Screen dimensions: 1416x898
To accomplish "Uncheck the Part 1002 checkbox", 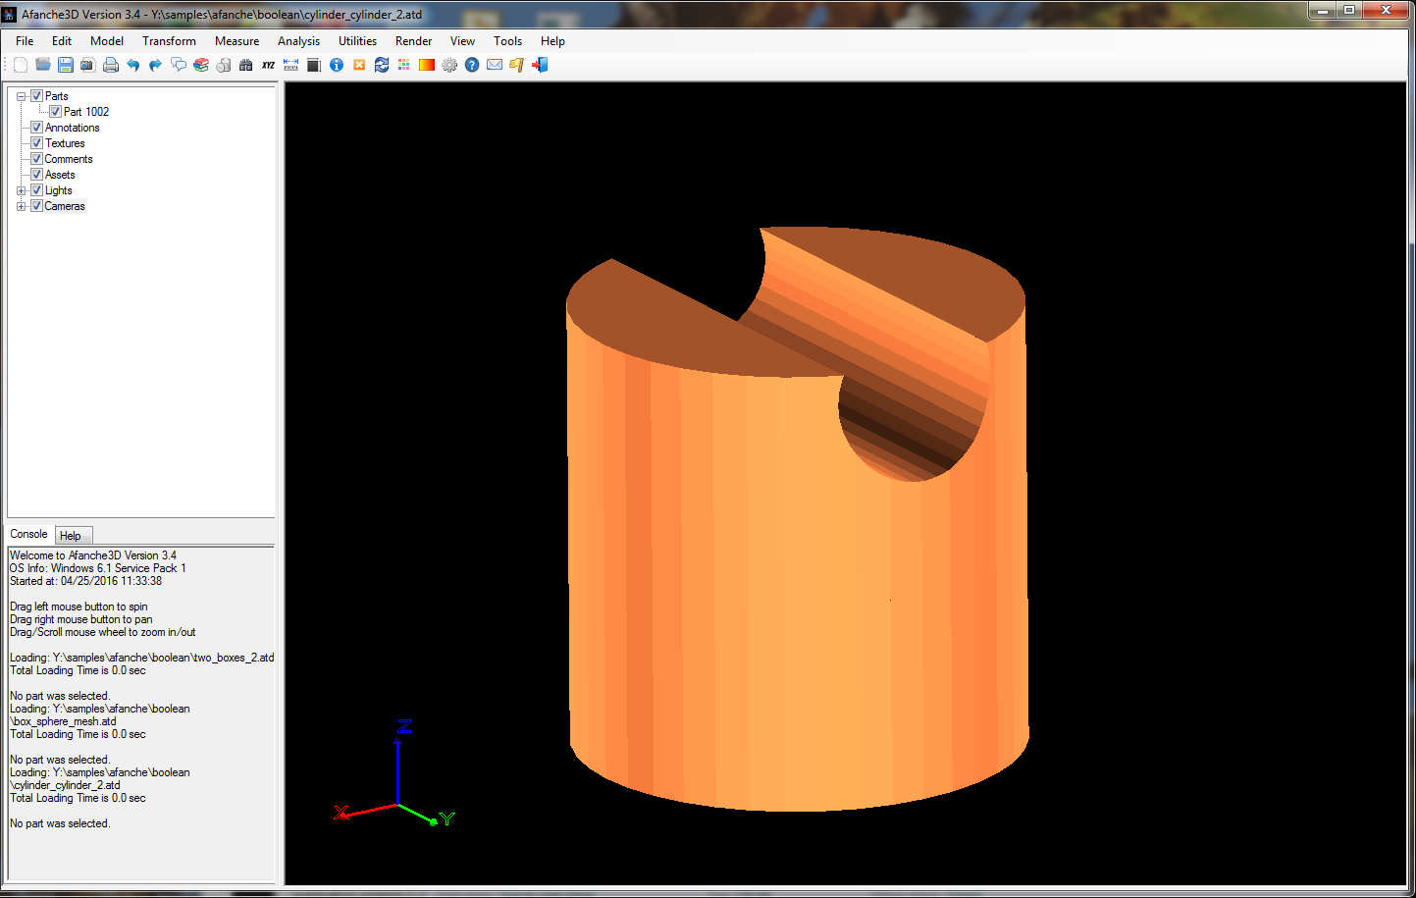I will (56, 112).
